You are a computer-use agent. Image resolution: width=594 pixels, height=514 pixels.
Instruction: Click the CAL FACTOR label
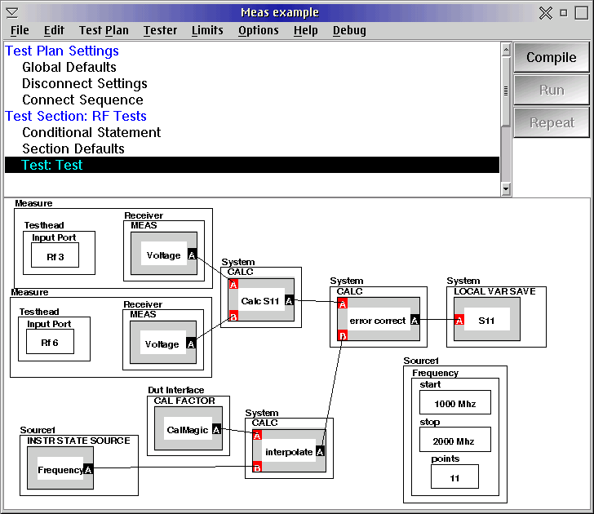click(184, 401)
